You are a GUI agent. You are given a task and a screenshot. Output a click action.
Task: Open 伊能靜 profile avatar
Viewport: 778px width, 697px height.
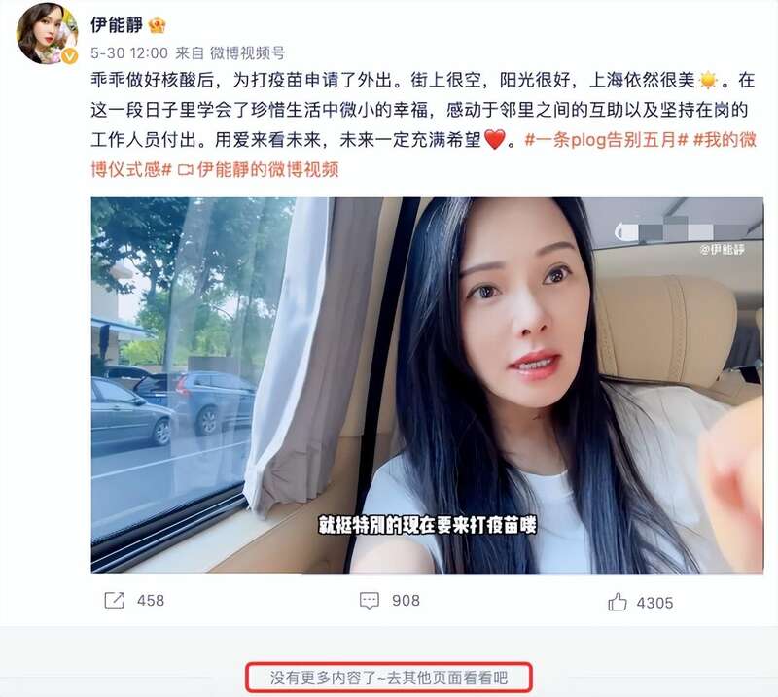click(x=47, y=33)
